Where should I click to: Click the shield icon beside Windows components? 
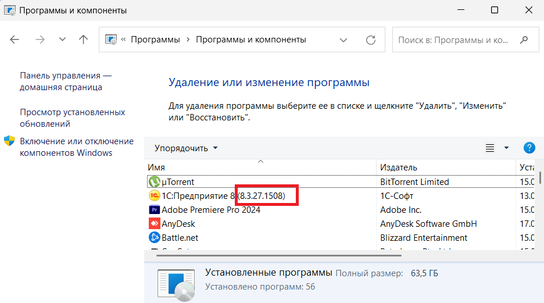9,141
